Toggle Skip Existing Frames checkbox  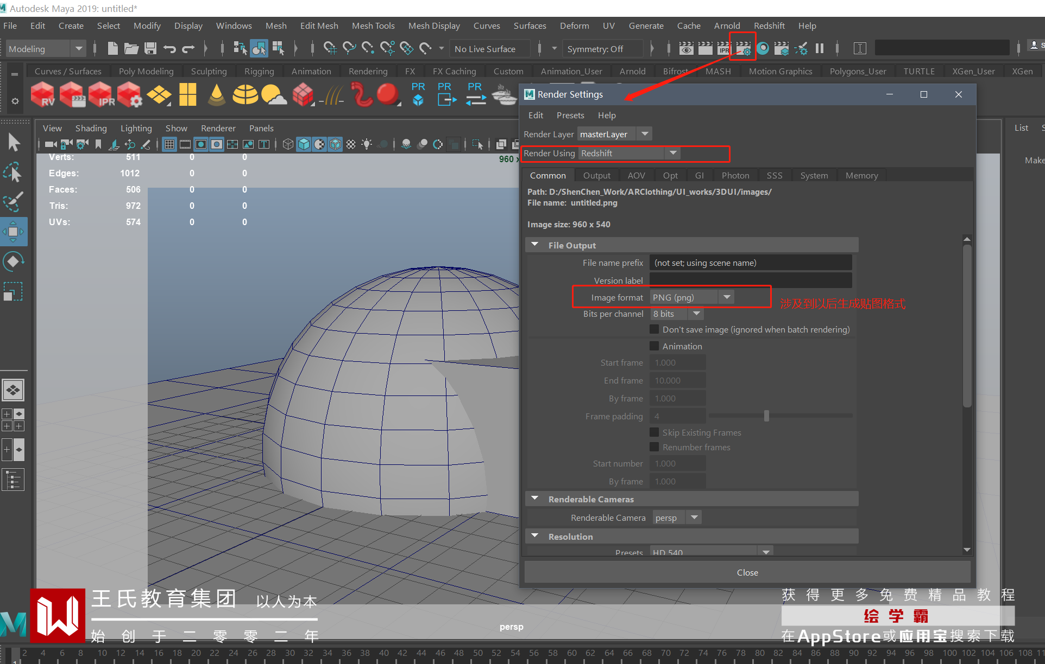tap(654, 432)
